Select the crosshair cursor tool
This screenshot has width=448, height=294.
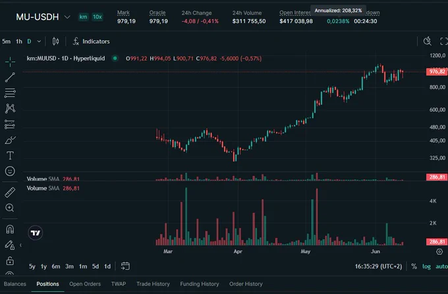click(x=10, y=62)
